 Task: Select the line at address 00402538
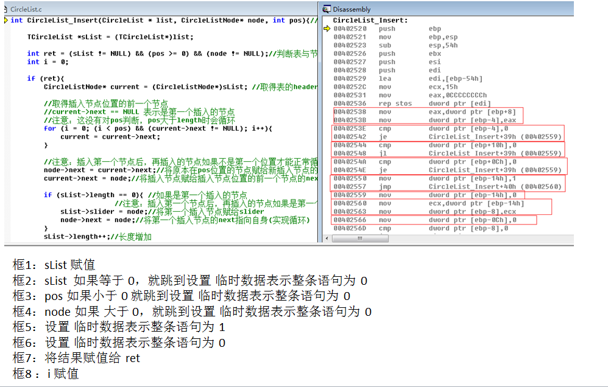[x=425, y=112]
